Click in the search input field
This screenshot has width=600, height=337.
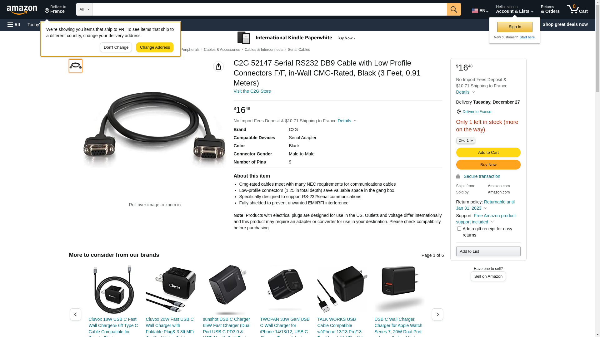tap(269, 9)
